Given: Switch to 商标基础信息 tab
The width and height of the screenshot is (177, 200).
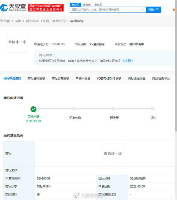Looking at the screenshot, I should point(36,78).
